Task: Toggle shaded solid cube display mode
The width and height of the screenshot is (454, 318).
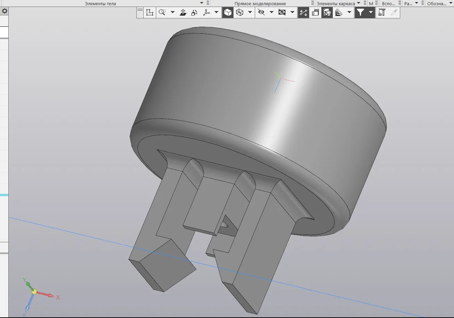Action: tap(228, 13)
